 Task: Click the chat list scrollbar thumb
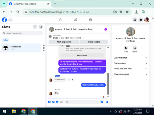(x=44, y=48)
